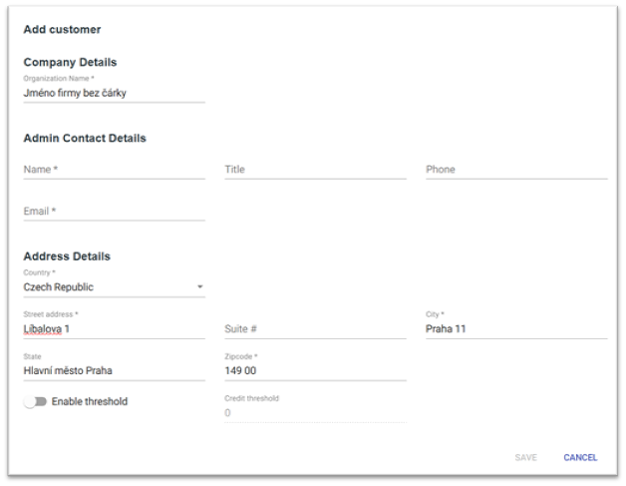
Task: Focus the State field
Action: pyautogui.click(x=114, y=371)
